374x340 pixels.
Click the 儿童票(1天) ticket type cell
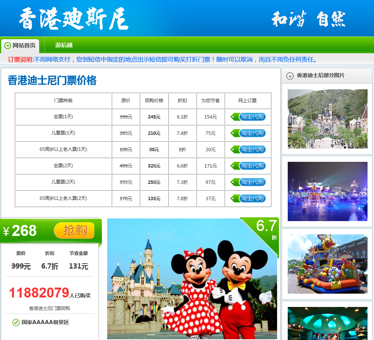click(x=63, y=133)
